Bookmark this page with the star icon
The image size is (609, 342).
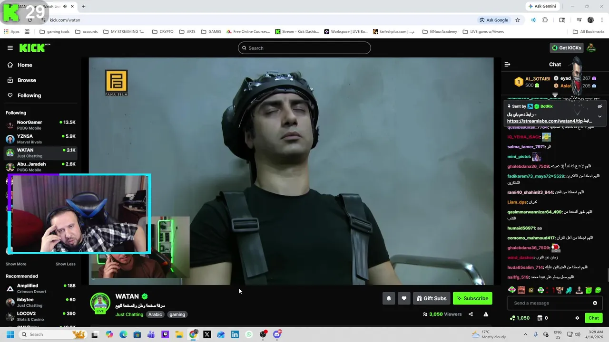pyautogui.click(x=518, y=20)
